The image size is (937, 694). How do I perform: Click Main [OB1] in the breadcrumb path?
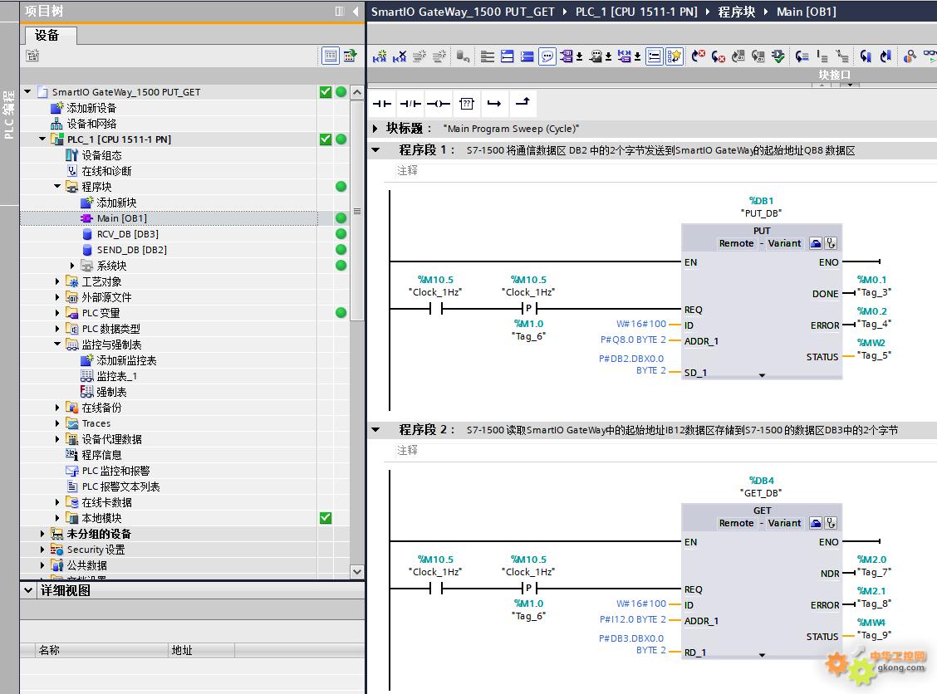[x=806, y=12]
